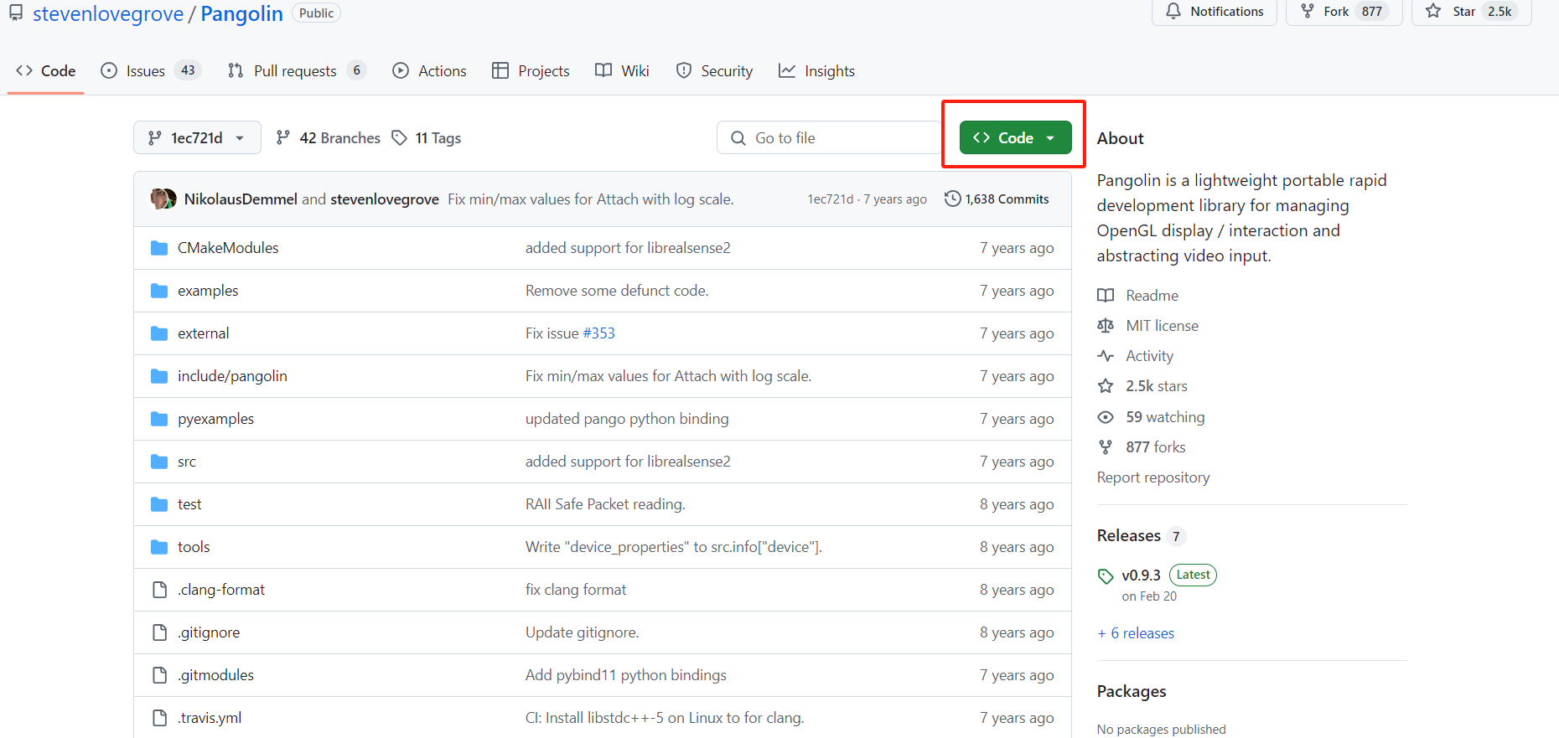1559x738 pixels.
Task: Fork the repository with Fork button
Action: tap(1344, 11)
